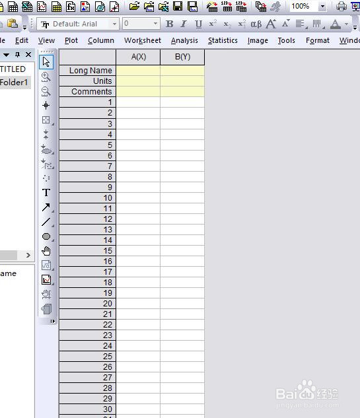Open the Column menu
The width and height of the screenshot is (360, 418).
click(101, 40)
